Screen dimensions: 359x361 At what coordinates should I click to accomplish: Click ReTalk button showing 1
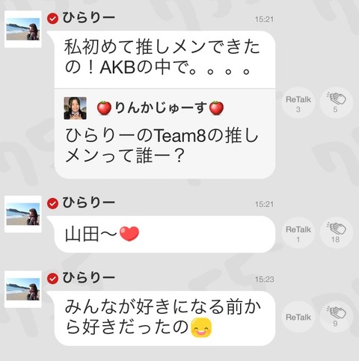[x=298, y=232]
